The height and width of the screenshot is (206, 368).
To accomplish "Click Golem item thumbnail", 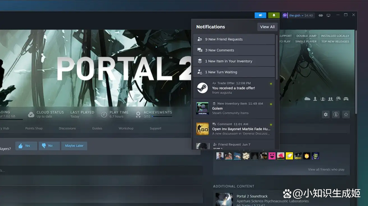I will coord(202,108).
